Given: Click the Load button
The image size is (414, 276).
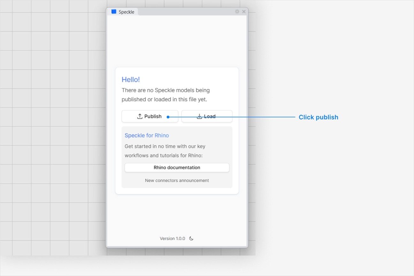Looking at the screenshot, I should [207, 116].
